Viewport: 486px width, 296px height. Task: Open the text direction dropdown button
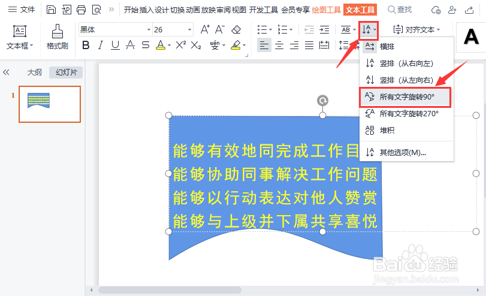369,30
